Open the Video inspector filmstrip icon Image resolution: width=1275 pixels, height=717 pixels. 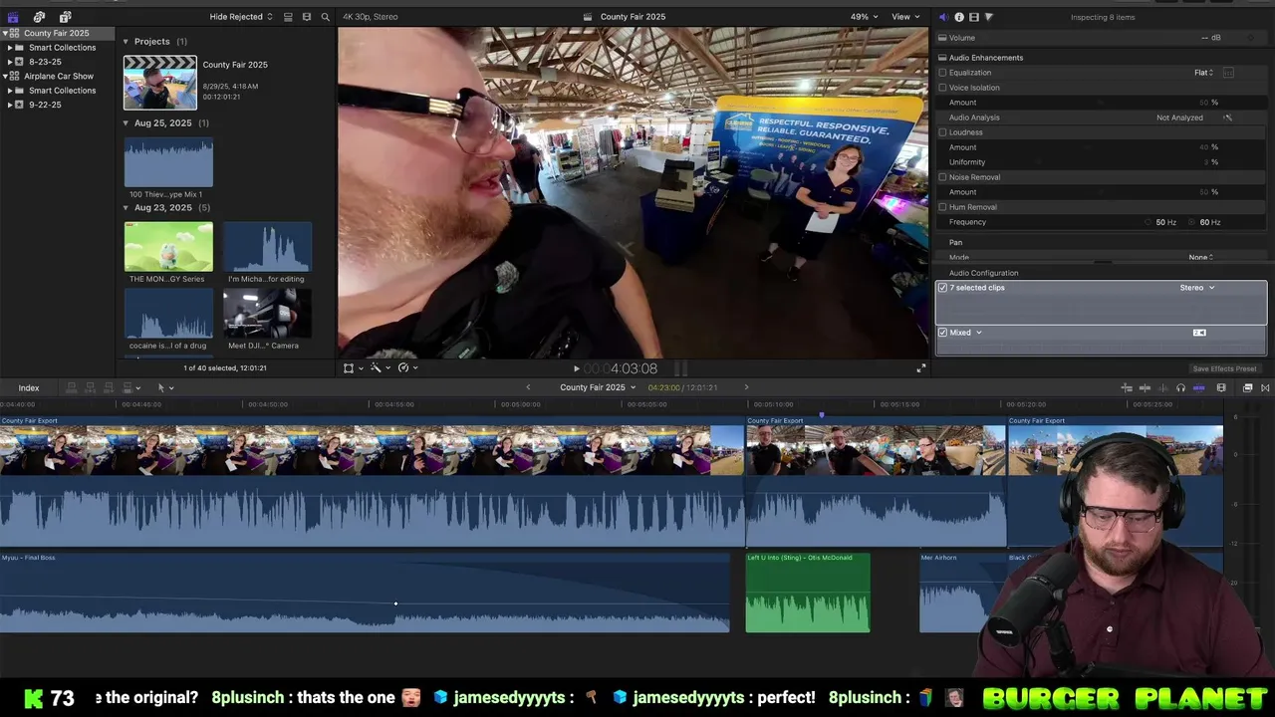974,17
